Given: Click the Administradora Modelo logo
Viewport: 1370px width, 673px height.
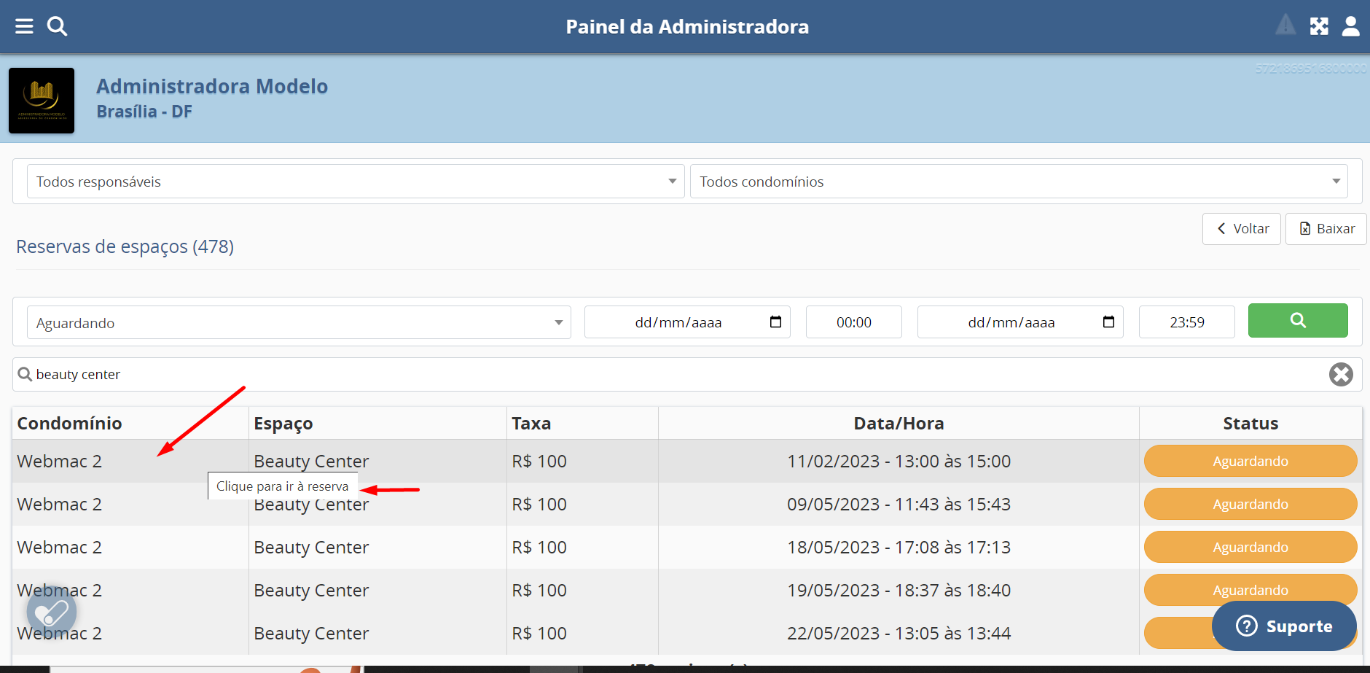Looking at the screenshot, I should 42,101.
